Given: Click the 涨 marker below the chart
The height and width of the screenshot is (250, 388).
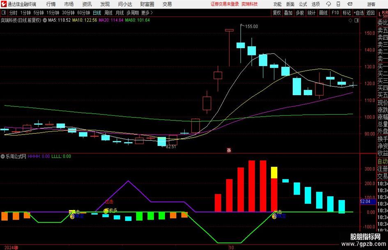Looking at the screenshot, I should pos(229,150).
